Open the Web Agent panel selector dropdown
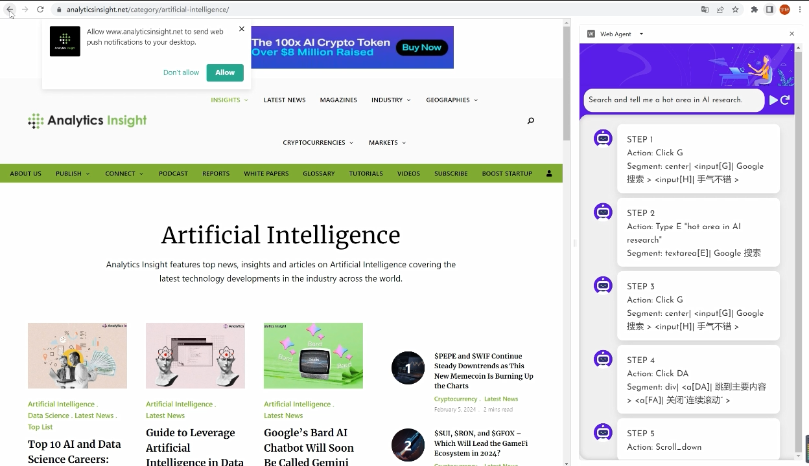The width and height of the screenshot is (809, 466). pos(641,34)
